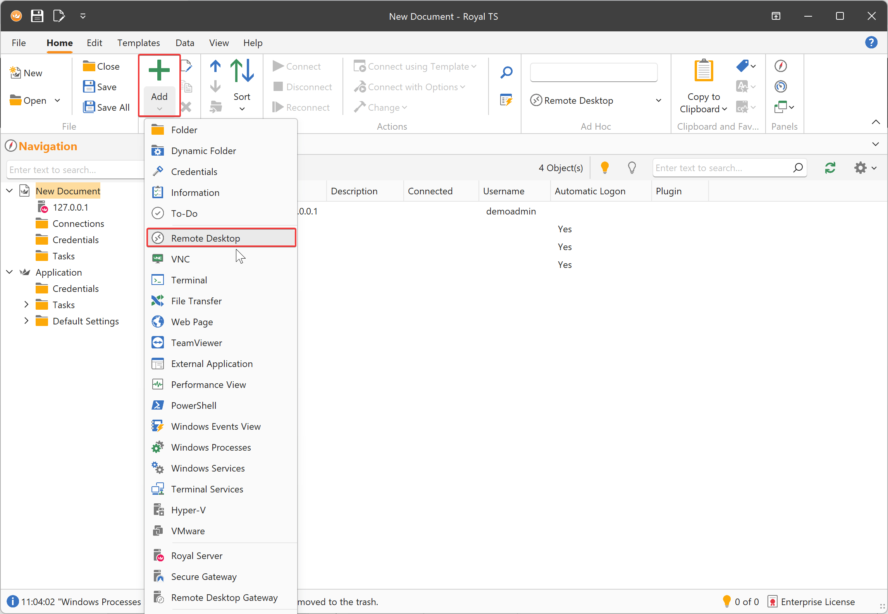The image size is (888, 614).
Task: Switch to the Templates ribbon tab
Action: [x=139, y=43]
